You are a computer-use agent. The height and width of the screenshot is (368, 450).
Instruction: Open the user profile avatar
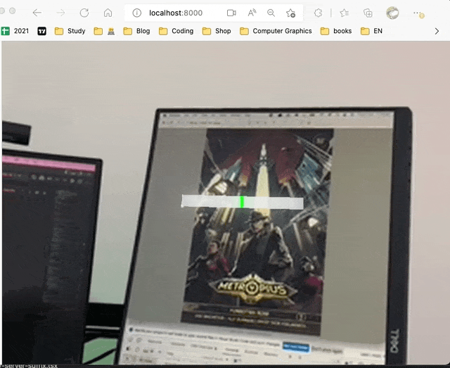[392, 13]
